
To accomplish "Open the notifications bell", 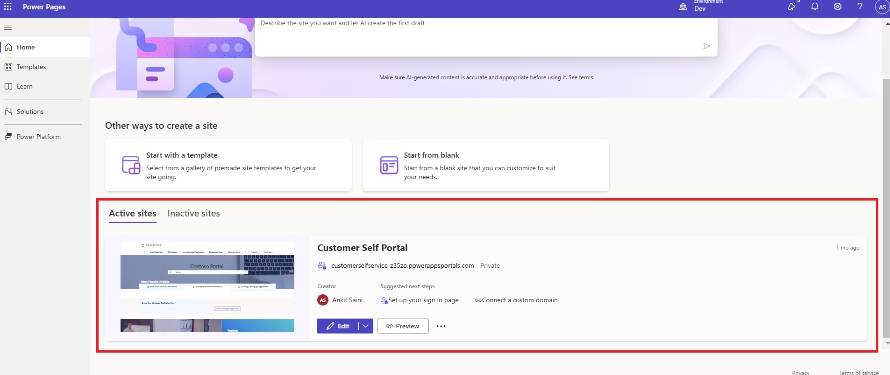I will [814, 7].
